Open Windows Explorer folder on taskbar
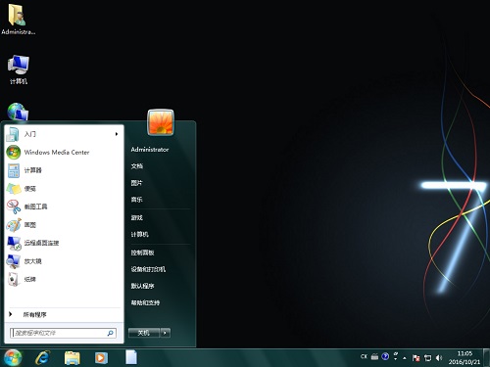 pyautogui.click(x=73, y=358)
